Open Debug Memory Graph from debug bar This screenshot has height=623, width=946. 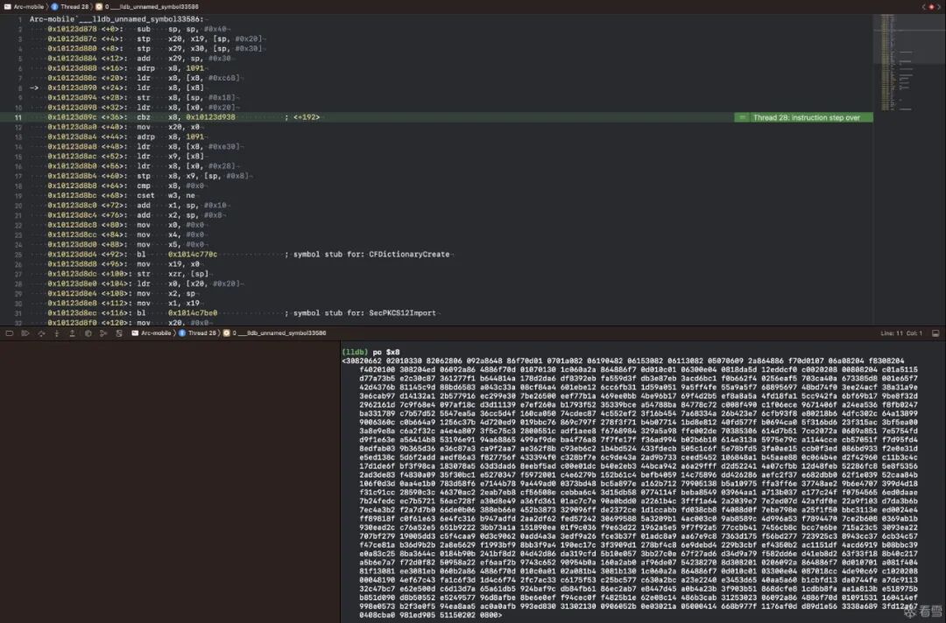pos(103,333)
